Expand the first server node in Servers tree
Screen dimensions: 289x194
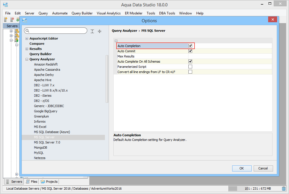(11, 31)
